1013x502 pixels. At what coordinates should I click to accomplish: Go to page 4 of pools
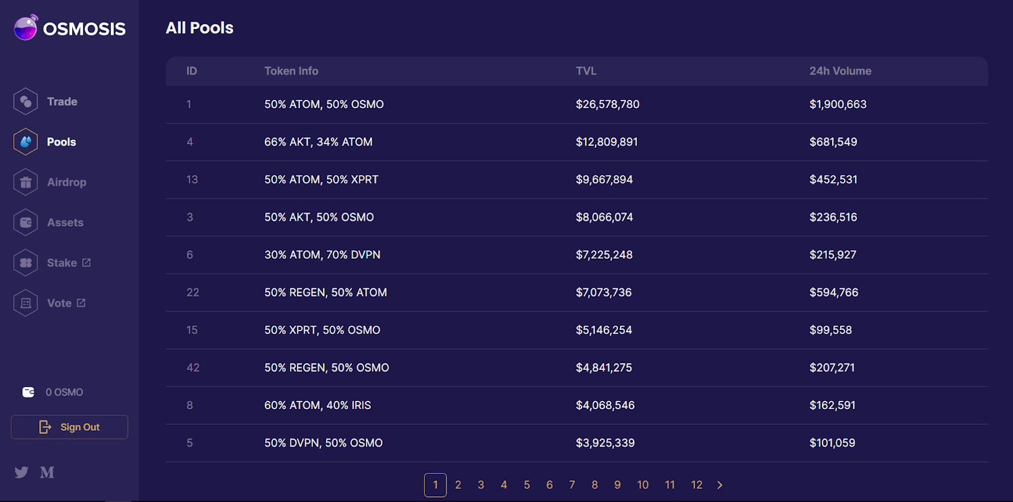tap(504, 485)
